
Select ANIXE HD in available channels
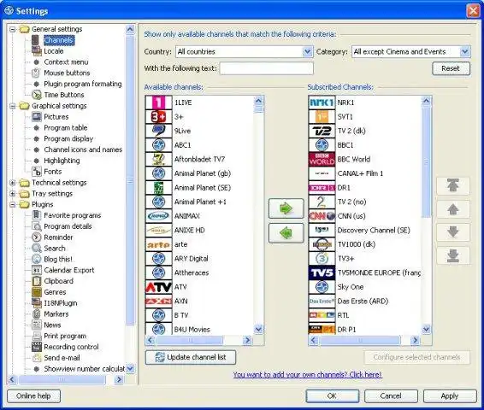199,231
